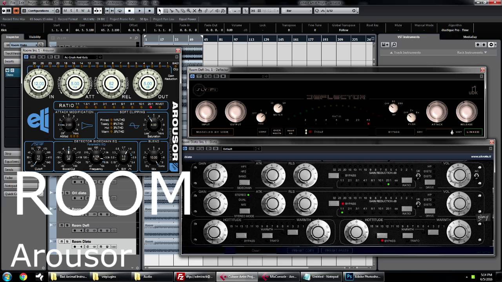
Task: Switch to the Visibility tab
Action: pos(35,37)
